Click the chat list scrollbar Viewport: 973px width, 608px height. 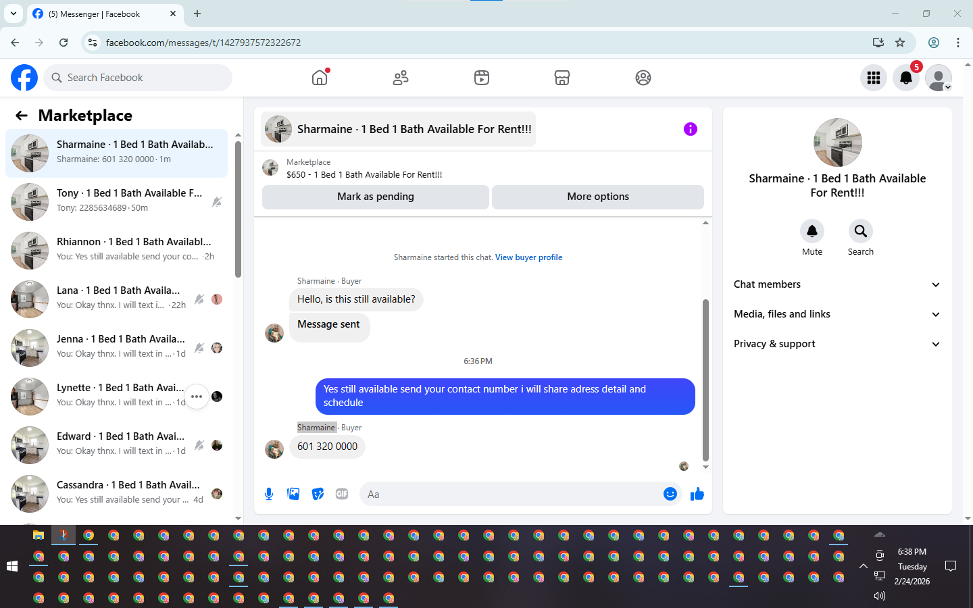pyautogui.click(x=238, y=209)
